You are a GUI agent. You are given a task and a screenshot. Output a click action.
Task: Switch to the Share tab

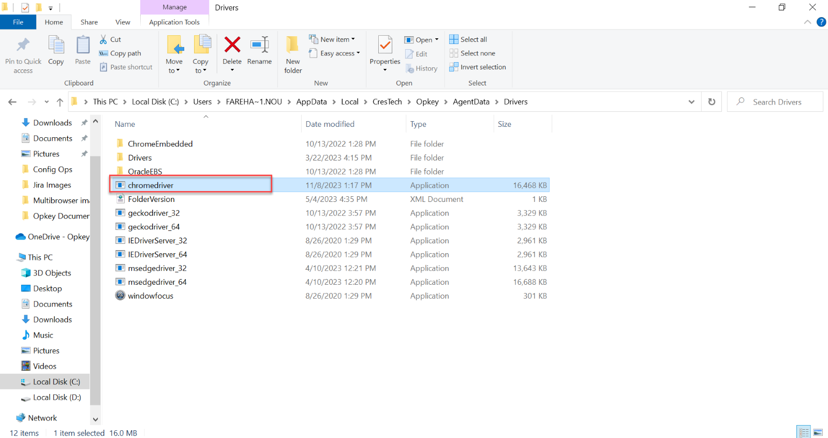(x=89, y=22)
